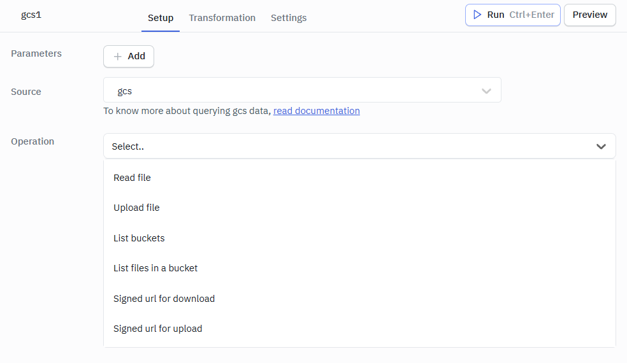Image resolution: width=627 pixels, height=363 pixels.
Task: Add a new parameter
Action: pos(129,56)
